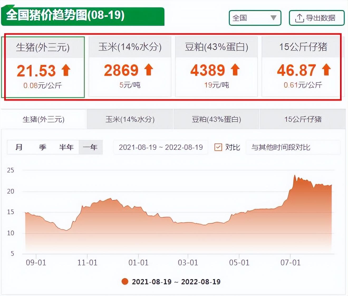Choose the 半年 half-year range option
Image resolution: width=348 pixels, height=296 pixels.
(x=66, y=147)
